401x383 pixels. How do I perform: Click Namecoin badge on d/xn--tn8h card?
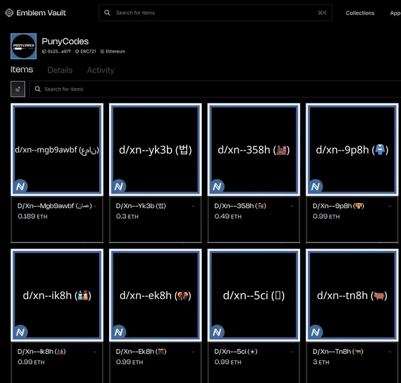point(315,332)
